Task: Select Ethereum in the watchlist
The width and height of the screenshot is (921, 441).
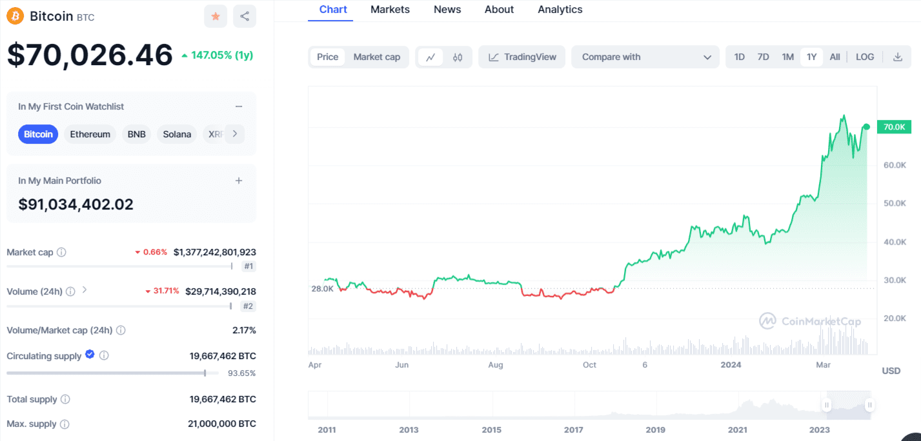Action: 90,134
